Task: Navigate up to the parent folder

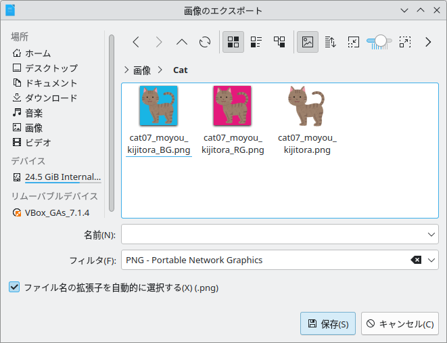Action: tap(182, 42)
